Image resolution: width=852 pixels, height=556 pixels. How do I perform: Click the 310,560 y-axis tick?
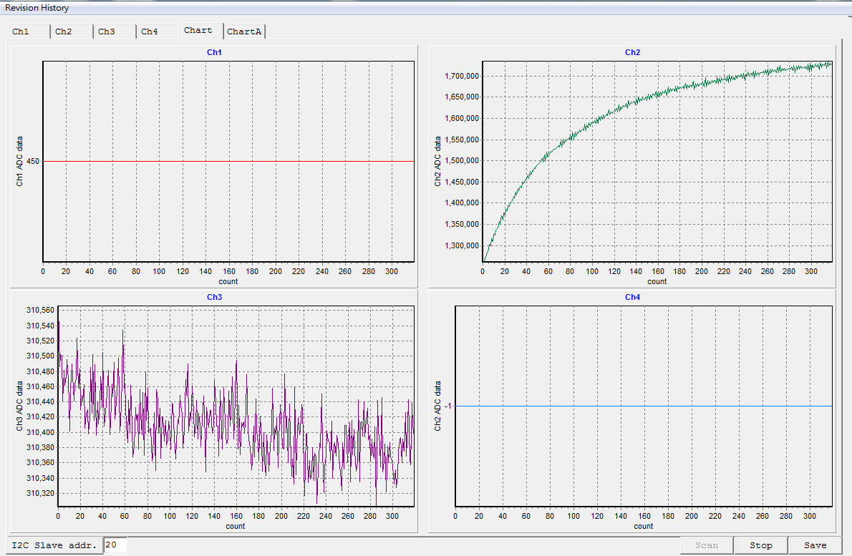coord(41,310)
